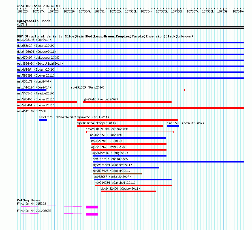Click the esv991339 (Pang2010) label
Screen dimensions: 252x230
click(87, 87)
